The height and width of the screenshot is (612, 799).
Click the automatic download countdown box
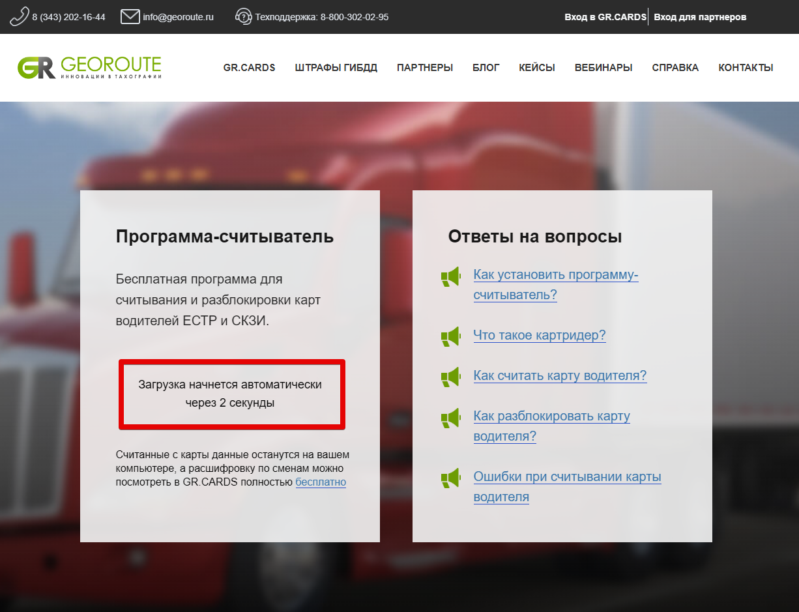tap(231, 394)
